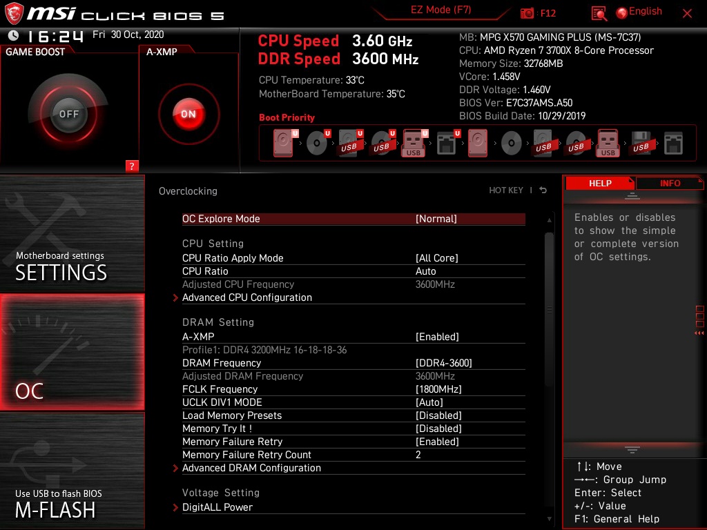Click UEFI hard disk boot device icon
Viewport: 707px width, 530px height.
click(284, 144)
